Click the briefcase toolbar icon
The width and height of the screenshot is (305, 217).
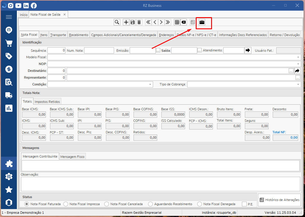[202, 22]
